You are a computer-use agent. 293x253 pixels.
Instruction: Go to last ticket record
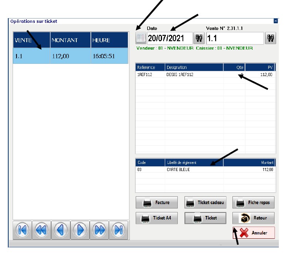point(118,230)
